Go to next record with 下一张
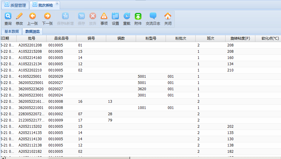The height and width of the screenshot is (159, 281). click(47, 16)
